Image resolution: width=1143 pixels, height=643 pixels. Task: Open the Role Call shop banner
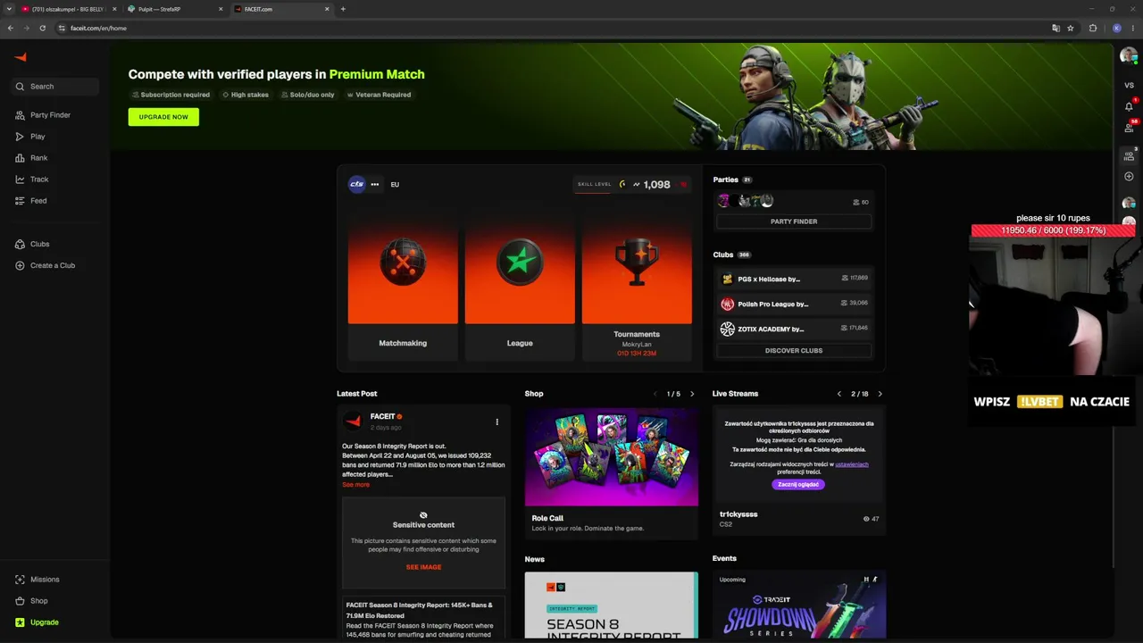[x=612, y=457]
